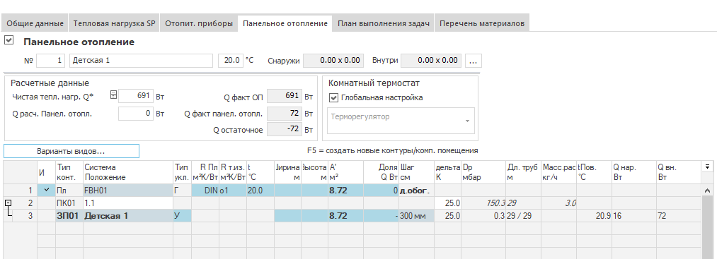
Task: Open the Терморегулятор dropdown
Action: point(467,121)
